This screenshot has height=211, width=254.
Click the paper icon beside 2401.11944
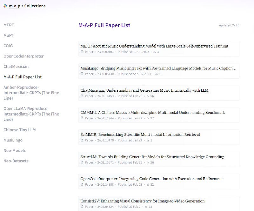click(82, 118)
